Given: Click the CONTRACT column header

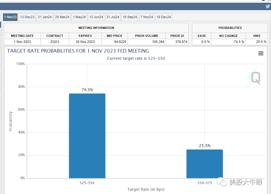Looking at the screenshot, I should coord(55,36).
